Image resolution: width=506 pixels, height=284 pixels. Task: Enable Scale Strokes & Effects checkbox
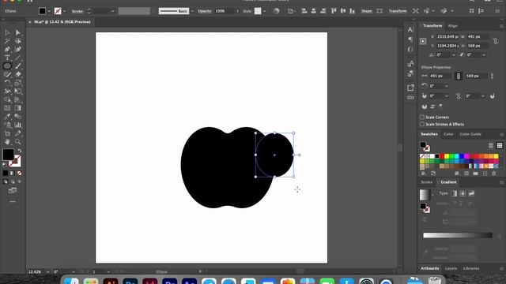point(422,124)
